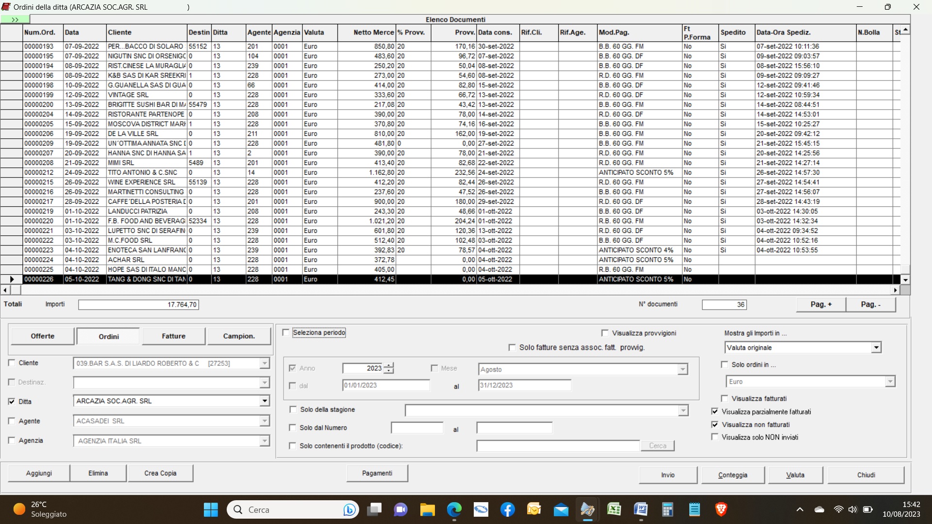This screenshot has height=524, width=932.
Task: Click the active orders app taskbar icon
Action: 587,509
